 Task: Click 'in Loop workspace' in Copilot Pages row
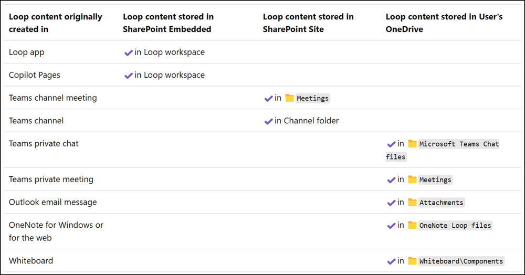pyautogui.click(x=170, y=75)
